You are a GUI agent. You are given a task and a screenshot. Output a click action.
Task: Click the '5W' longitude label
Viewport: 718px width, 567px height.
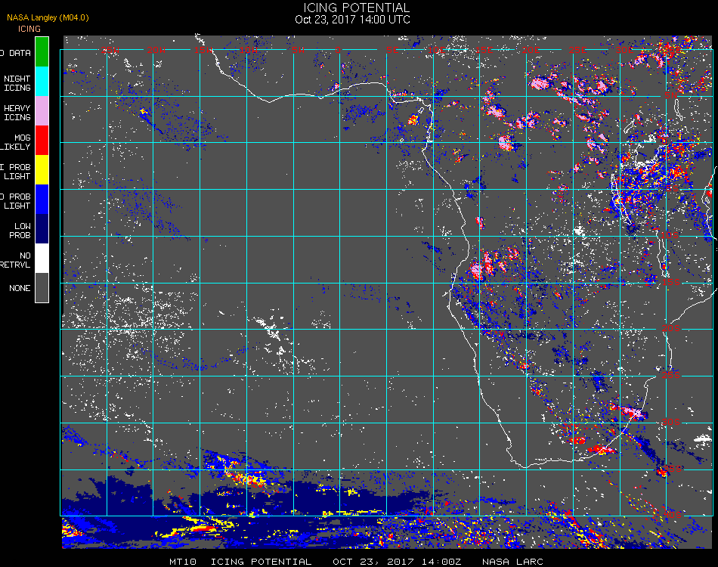[298, 50]
